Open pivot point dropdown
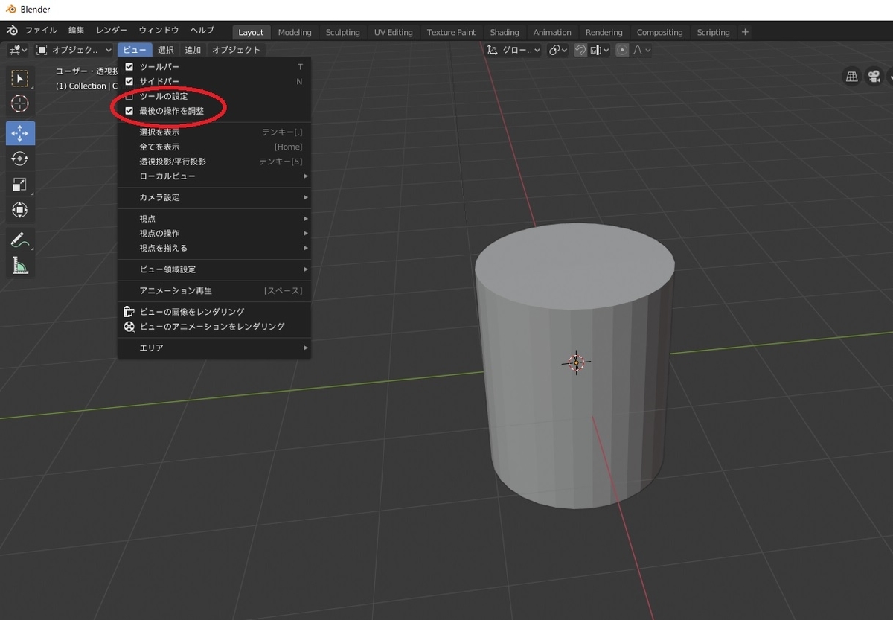Viewport: 893px width, 620px height. coord(557,50)
